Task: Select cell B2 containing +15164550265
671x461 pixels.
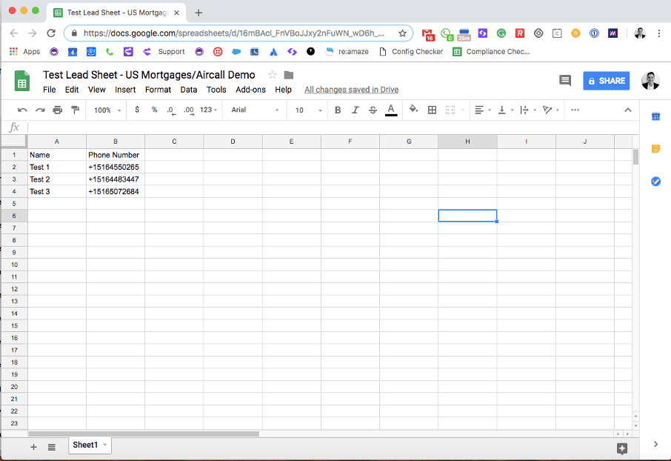Action: 115,168
